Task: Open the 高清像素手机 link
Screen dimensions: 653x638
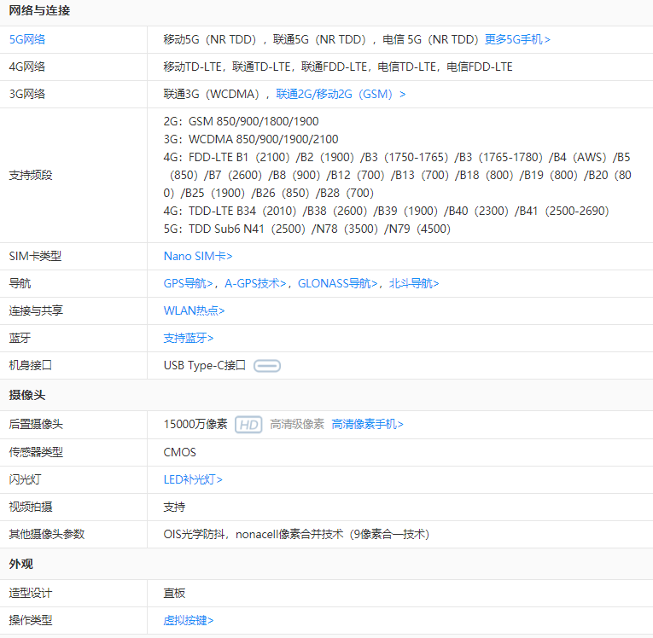Action: click(367, 424)
